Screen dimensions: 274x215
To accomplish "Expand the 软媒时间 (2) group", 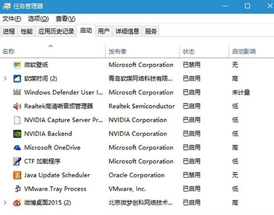I will click(x=5, y=79).
